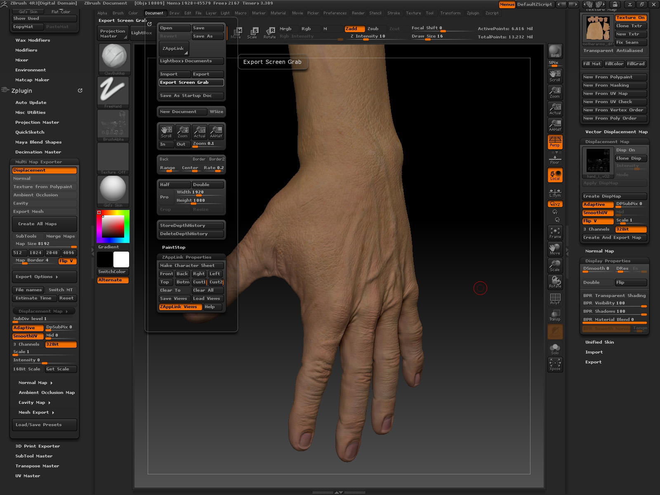Click Scroll icon in Document palette
Viewport: 660px width, 495px height.
[x=166, y=132]
